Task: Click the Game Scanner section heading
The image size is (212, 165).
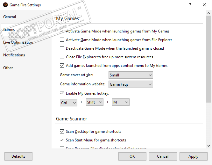Action: (72, 119)
